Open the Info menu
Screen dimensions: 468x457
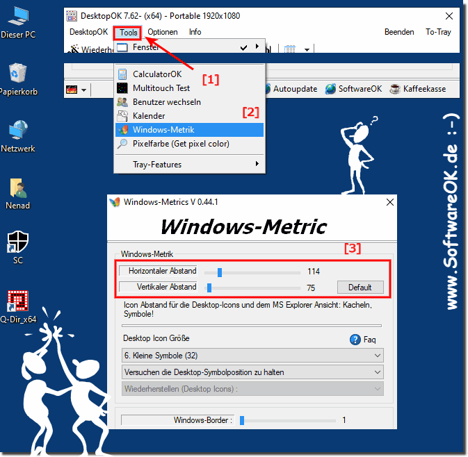(x=195, y=32)
